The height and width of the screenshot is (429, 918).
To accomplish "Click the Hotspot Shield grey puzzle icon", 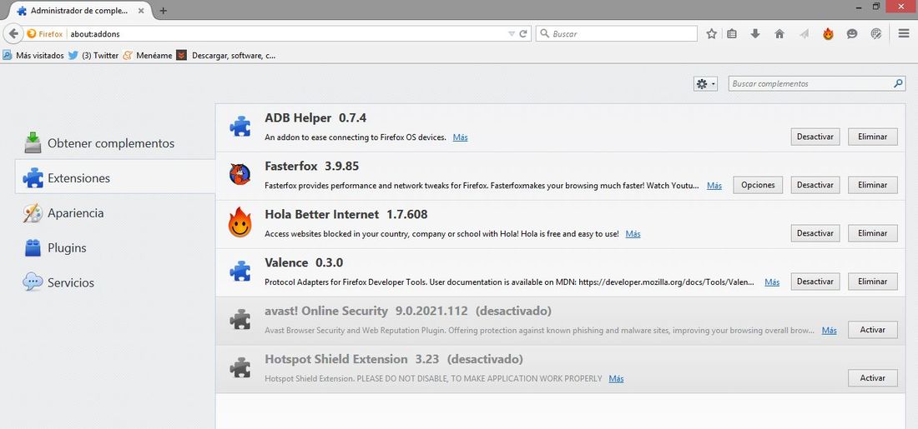I will point(240,368).
